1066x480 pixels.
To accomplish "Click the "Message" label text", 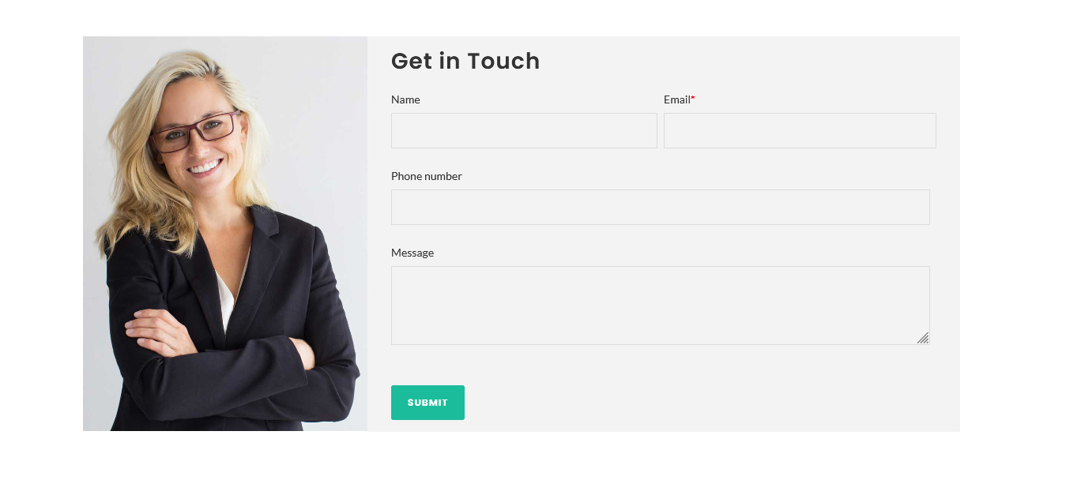I will click(x=412, y=253).
